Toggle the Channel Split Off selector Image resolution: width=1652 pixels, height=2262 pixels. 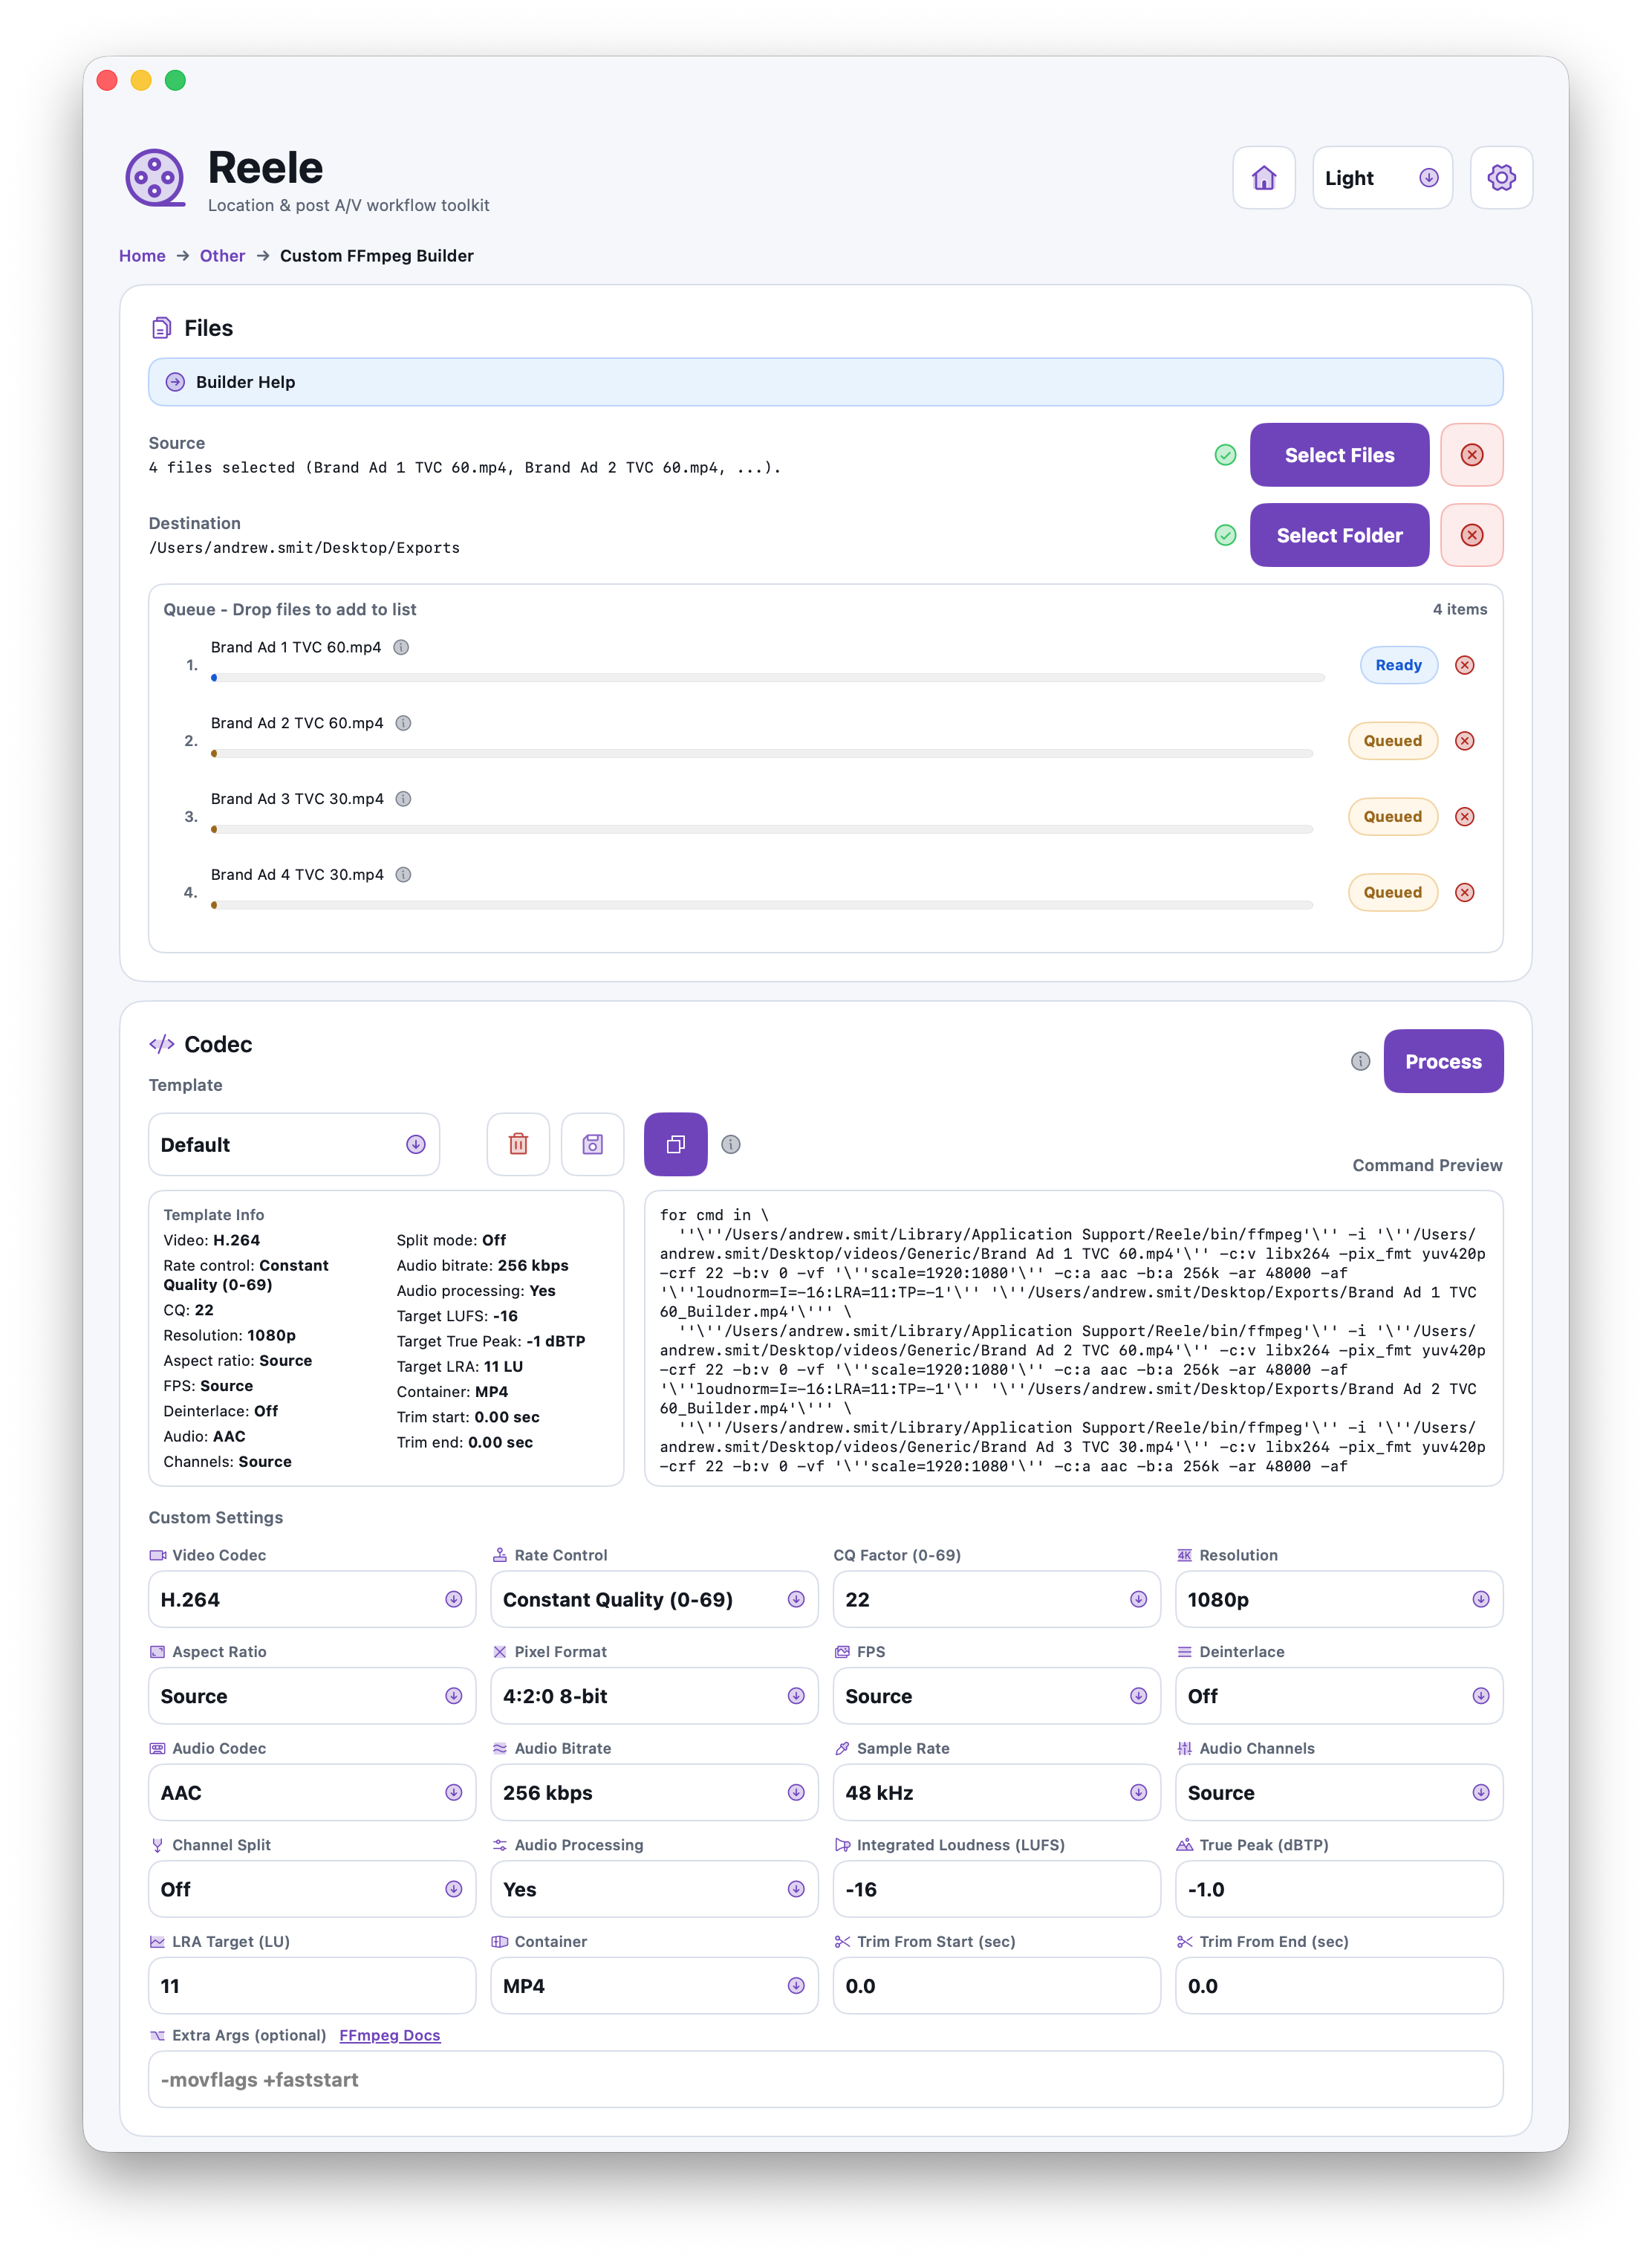312,1889
